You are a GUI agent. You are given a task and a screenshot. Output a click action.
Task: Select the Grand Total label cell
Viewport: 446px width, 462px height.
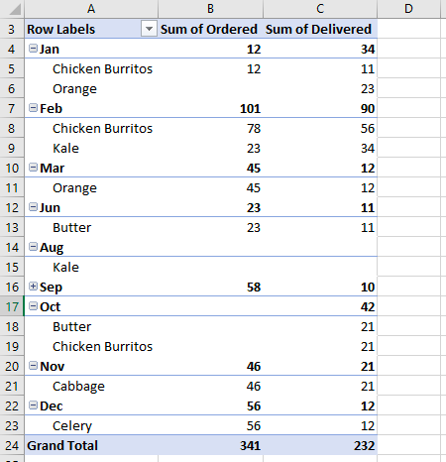tap(91, 445)
